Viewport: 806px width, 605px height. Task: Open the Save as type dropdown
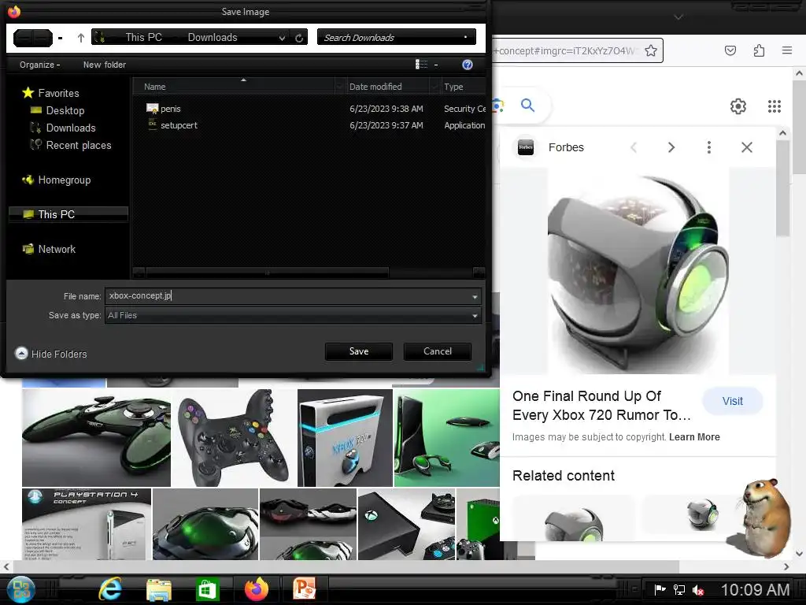(293, 315)
